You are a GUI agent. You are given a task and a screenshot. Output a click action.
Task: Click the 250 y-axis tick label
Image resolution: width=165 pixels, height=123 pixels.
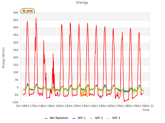pyautogui.click(x=16, y=50)
